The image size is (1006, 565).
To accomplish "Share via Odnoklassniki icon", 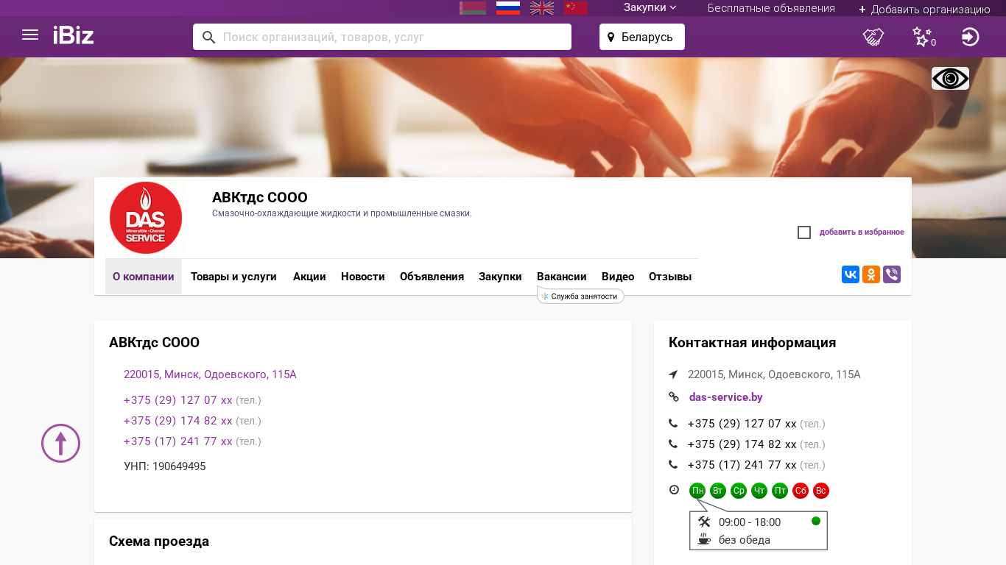I will pos(871,274).
